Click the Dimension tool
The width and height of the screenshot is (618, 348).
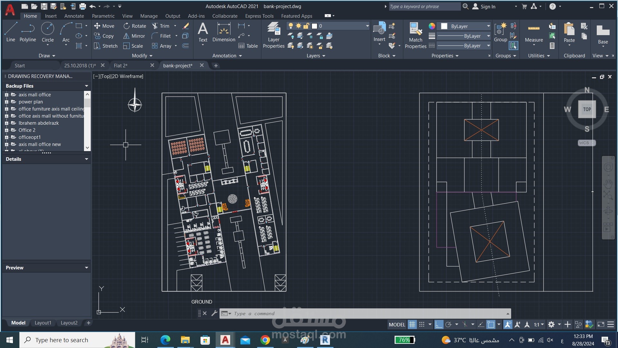[224, 32]
